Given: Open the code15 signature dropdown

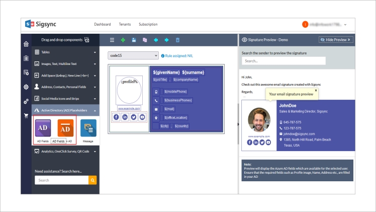Looking at the screenshot, I should [x=133, y=55].
